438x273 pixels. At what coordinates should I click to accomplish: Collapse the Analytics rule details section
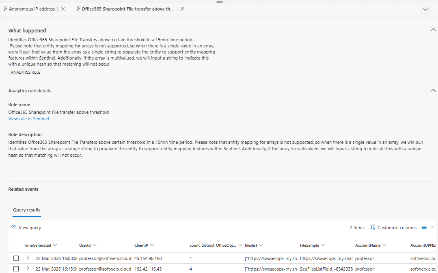pyautogui.click(x=433, y=90)
